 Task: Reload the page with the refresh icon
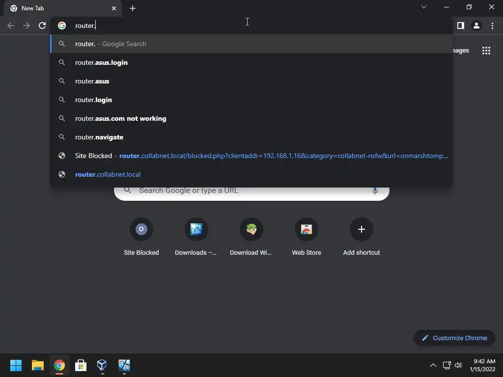tap(42, 26)
